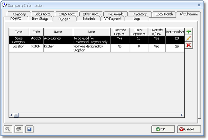Click the pencil Edit button
Image resolution: width=208 pixels, height=140 pixels.
[x=189, y=38]
